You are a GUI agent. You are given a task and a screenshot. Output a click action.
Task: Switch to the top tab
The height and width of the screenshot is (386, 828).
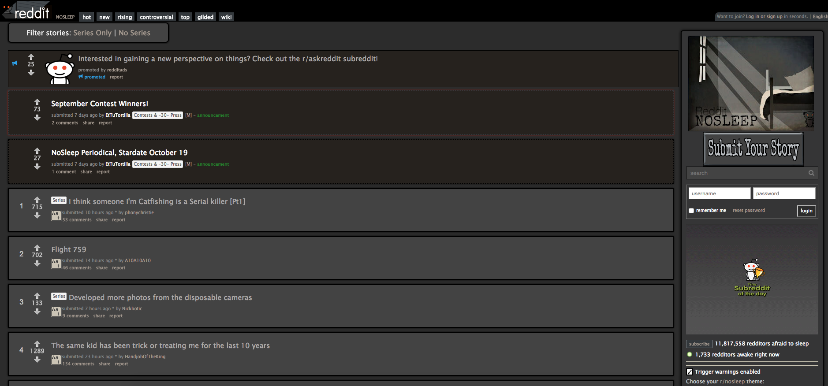click(x=185, y=17)
